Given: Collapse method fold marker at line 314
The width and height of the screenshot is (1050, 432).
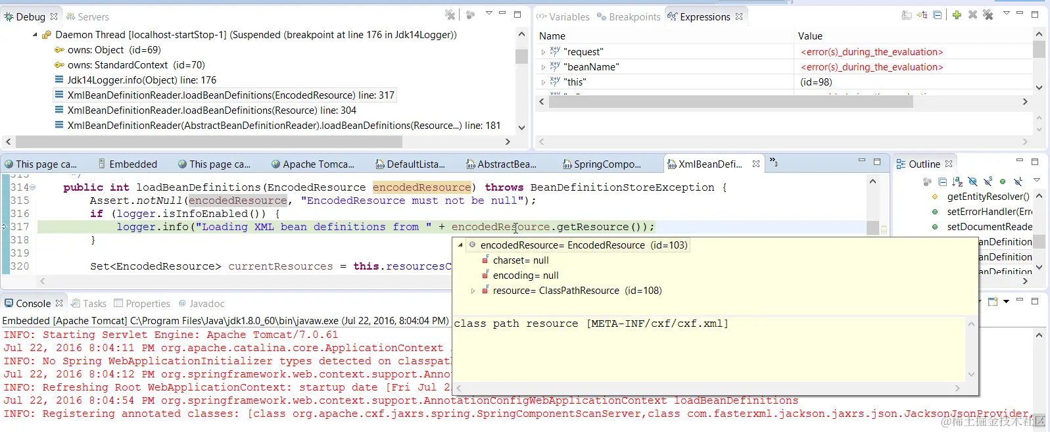Looking at the screenshot, I should pos(33,187).
